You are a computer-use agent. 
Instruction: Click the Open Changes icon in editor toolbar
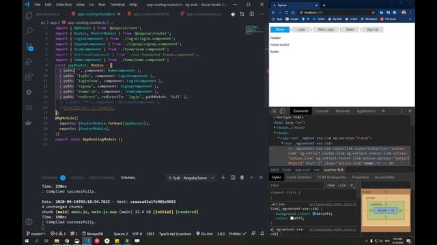(242, 14)
